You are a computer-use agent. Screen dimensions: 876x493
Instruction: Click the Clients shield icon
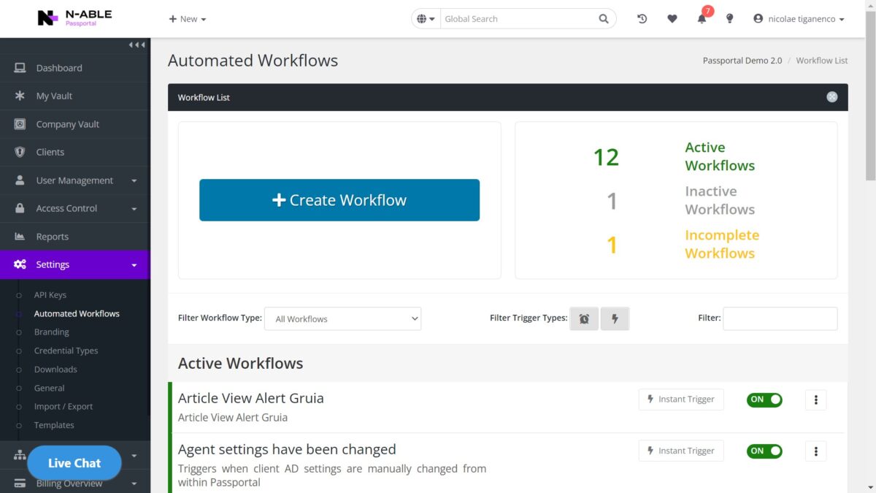20,152
